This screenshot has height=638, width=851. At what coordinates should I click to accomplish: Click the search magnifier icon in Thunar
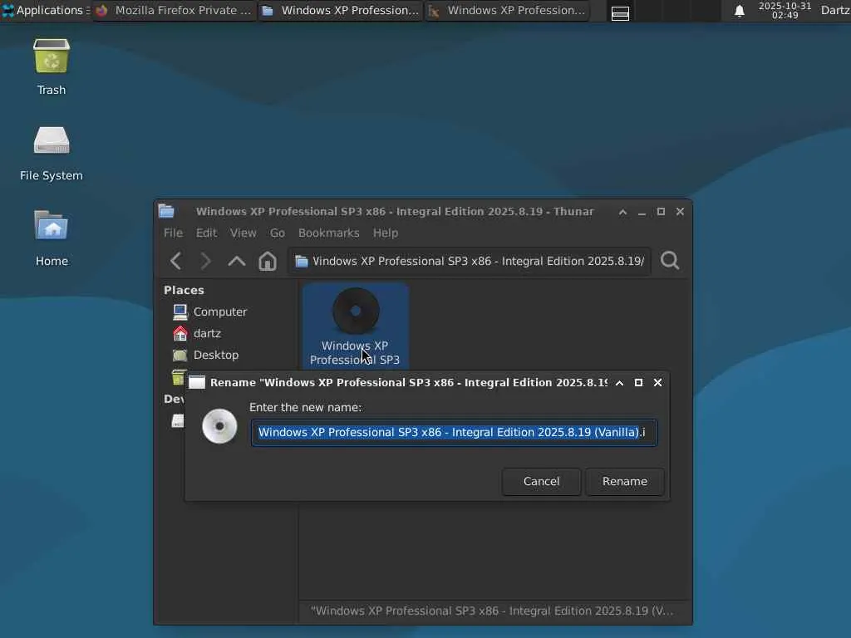point(670,261)
